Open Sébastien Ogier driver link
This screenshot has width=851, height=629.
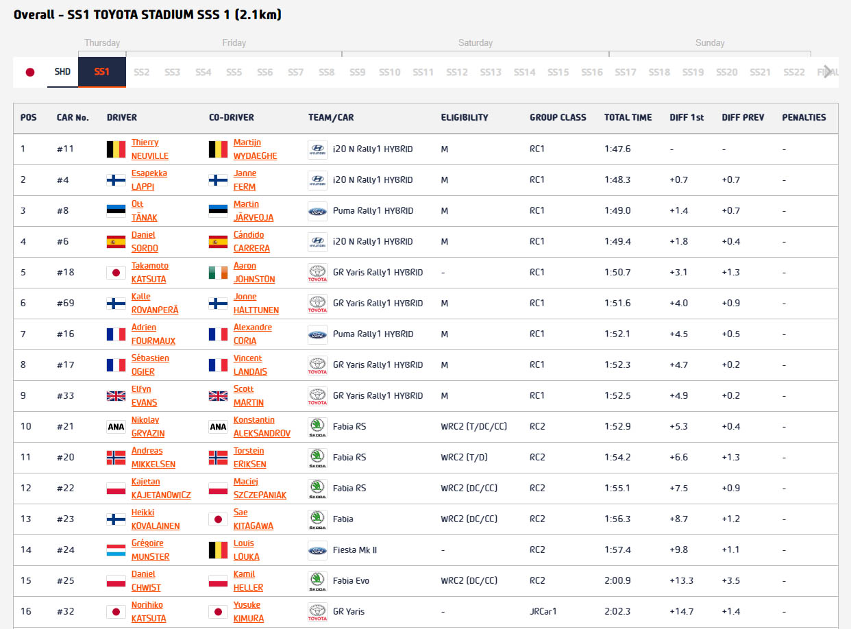pos(150,365)
